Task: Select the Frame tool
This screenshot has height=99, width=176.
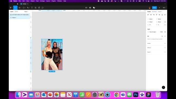Action: pos(20,8)
